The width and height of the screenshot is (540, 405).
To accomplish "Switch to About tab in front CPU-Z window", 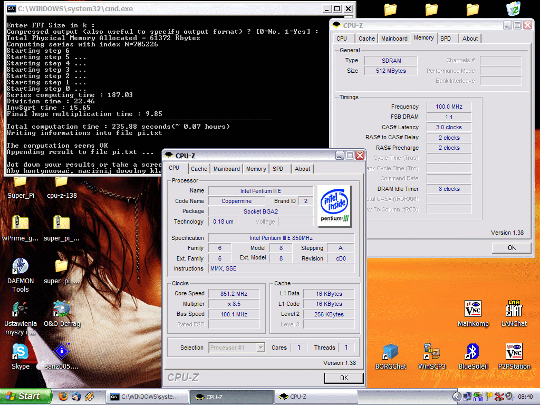I will (302, 169).
